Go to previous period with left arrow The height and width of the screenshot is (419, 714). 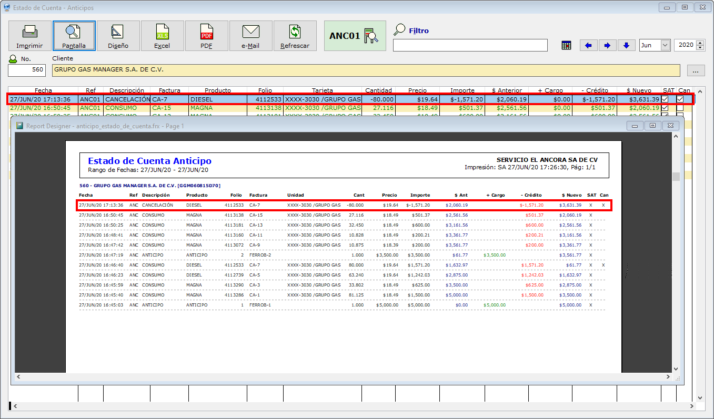(588, 45)
